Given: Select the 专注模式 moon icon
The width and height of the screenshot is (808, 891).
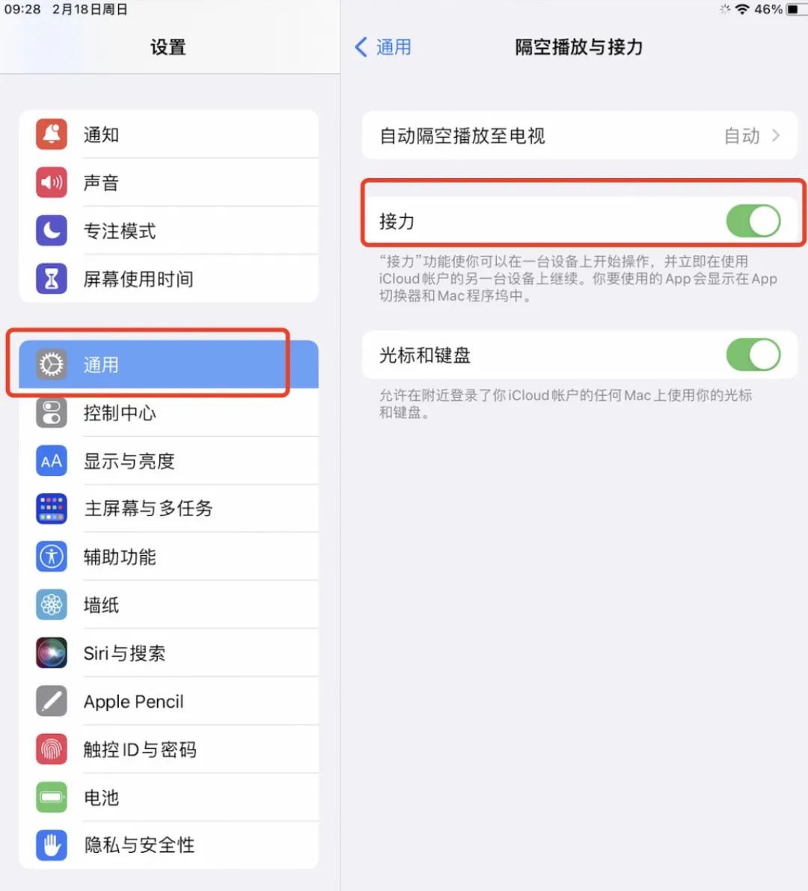Looking at the screenshot, I should (x=52, y=230).
